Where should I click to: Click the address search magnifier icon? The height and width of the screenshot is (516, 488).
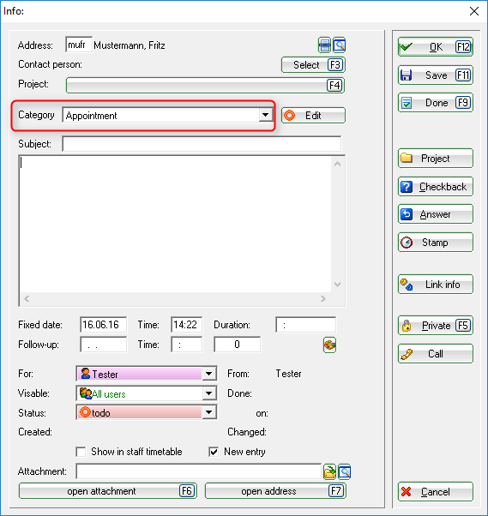pyautogui.click(x=339, y=45)
